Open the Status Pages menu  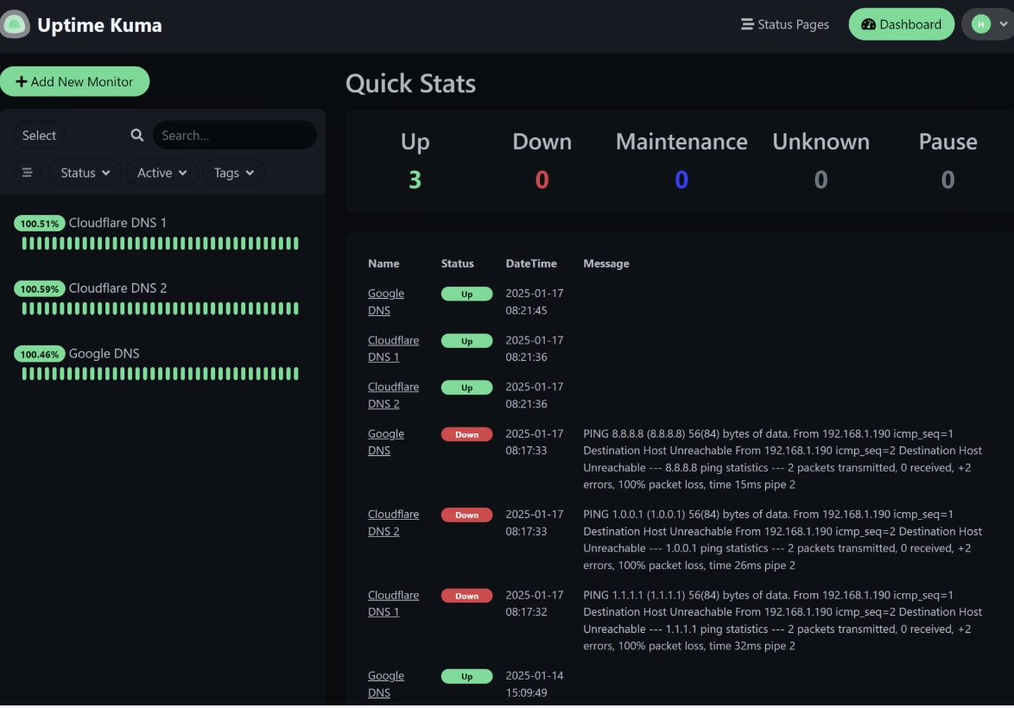(x=784, y=24)
